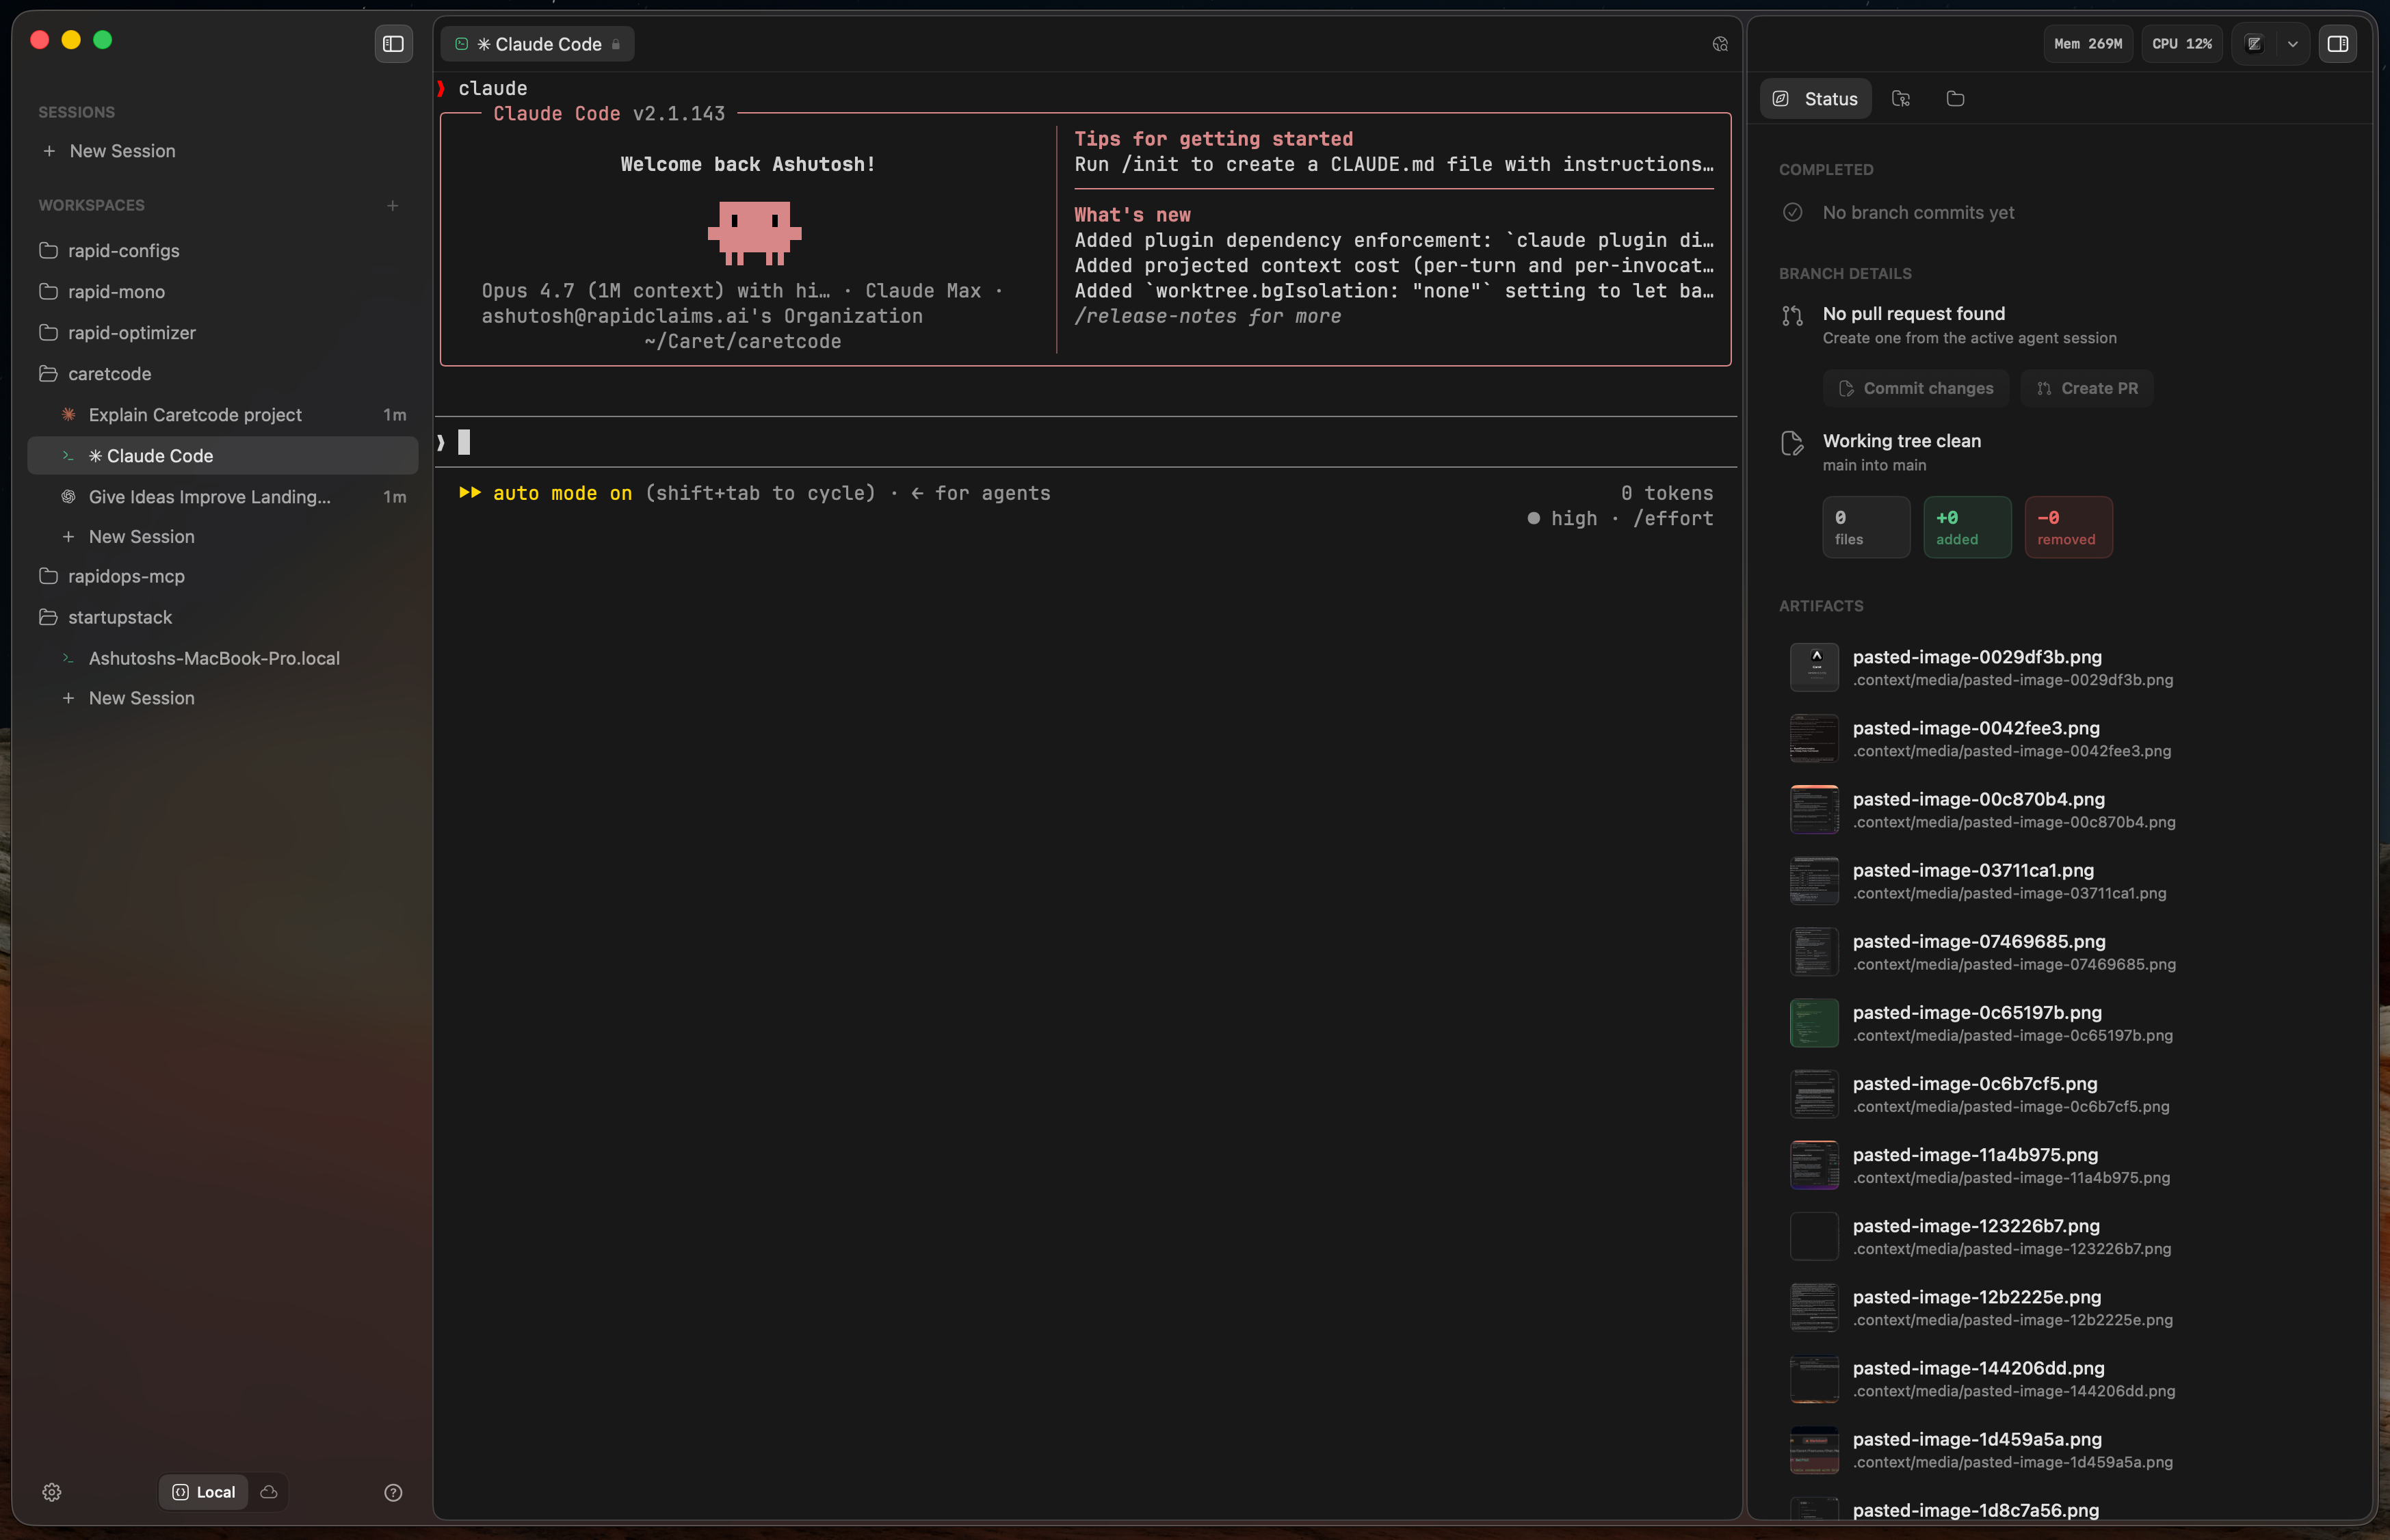
Task: Open thumbnail of pasted-image-0029df3b.png
Action: point(1813,667)
